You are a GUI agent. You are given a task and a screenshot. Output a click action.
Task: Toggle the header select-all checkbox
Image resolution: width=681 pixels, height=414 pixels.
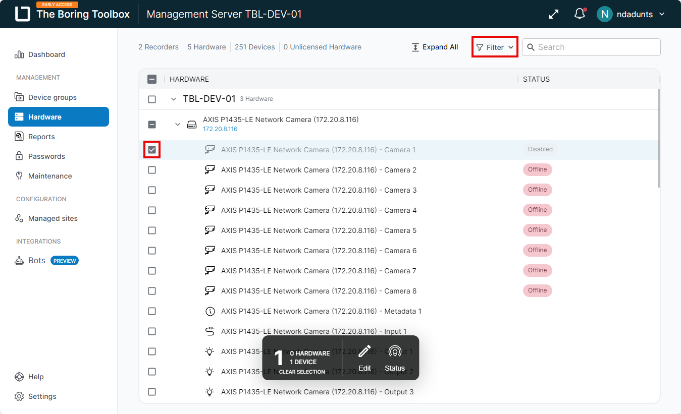point(152,79)
